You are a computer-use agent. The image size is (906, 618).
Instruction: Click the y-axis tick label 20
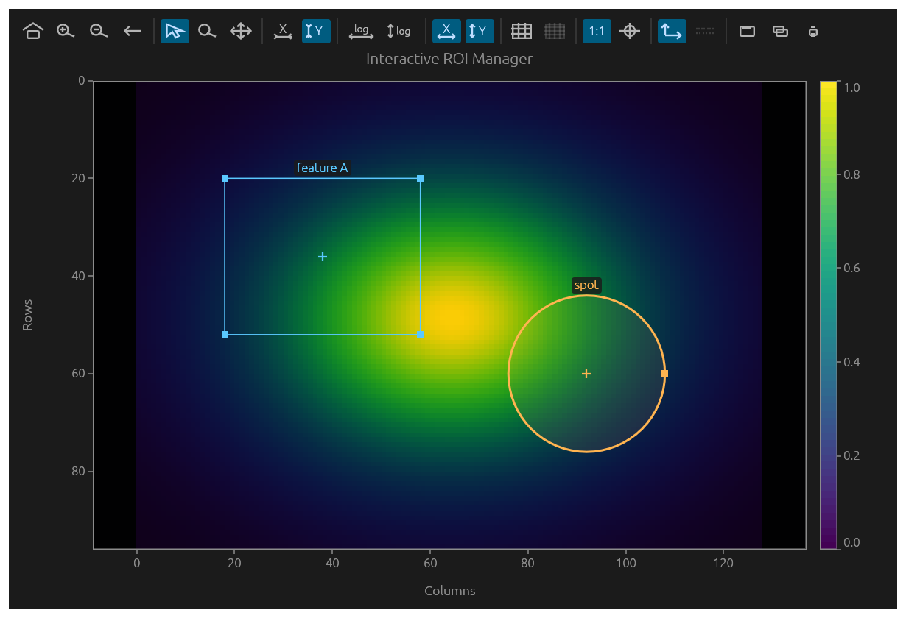(x=79, y=178)
